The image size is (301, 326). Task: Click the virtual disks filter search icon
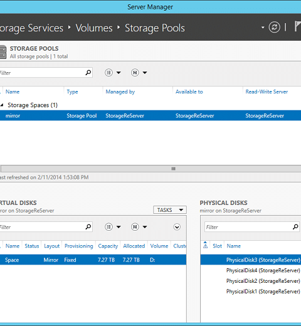coord(88,227)
